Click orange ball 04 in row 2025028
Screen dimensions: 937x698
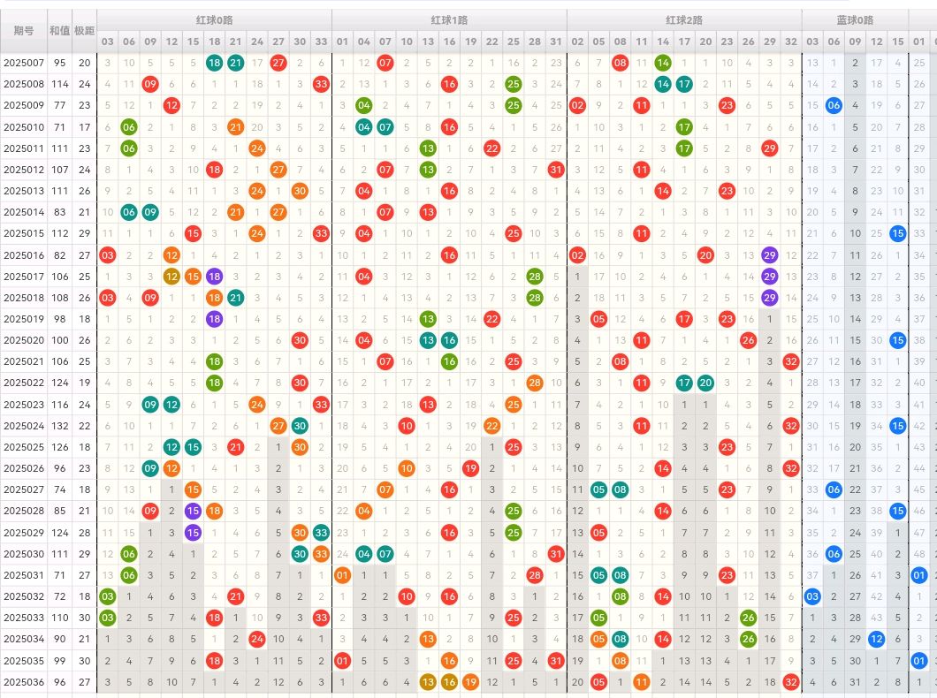point(364,511)
